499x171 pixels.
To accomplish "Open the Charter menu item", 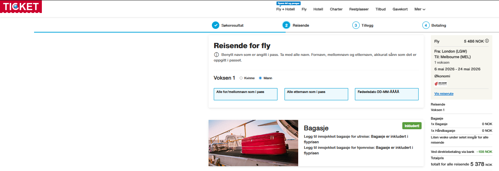I will pyautogui.click(x=336, y=9).
